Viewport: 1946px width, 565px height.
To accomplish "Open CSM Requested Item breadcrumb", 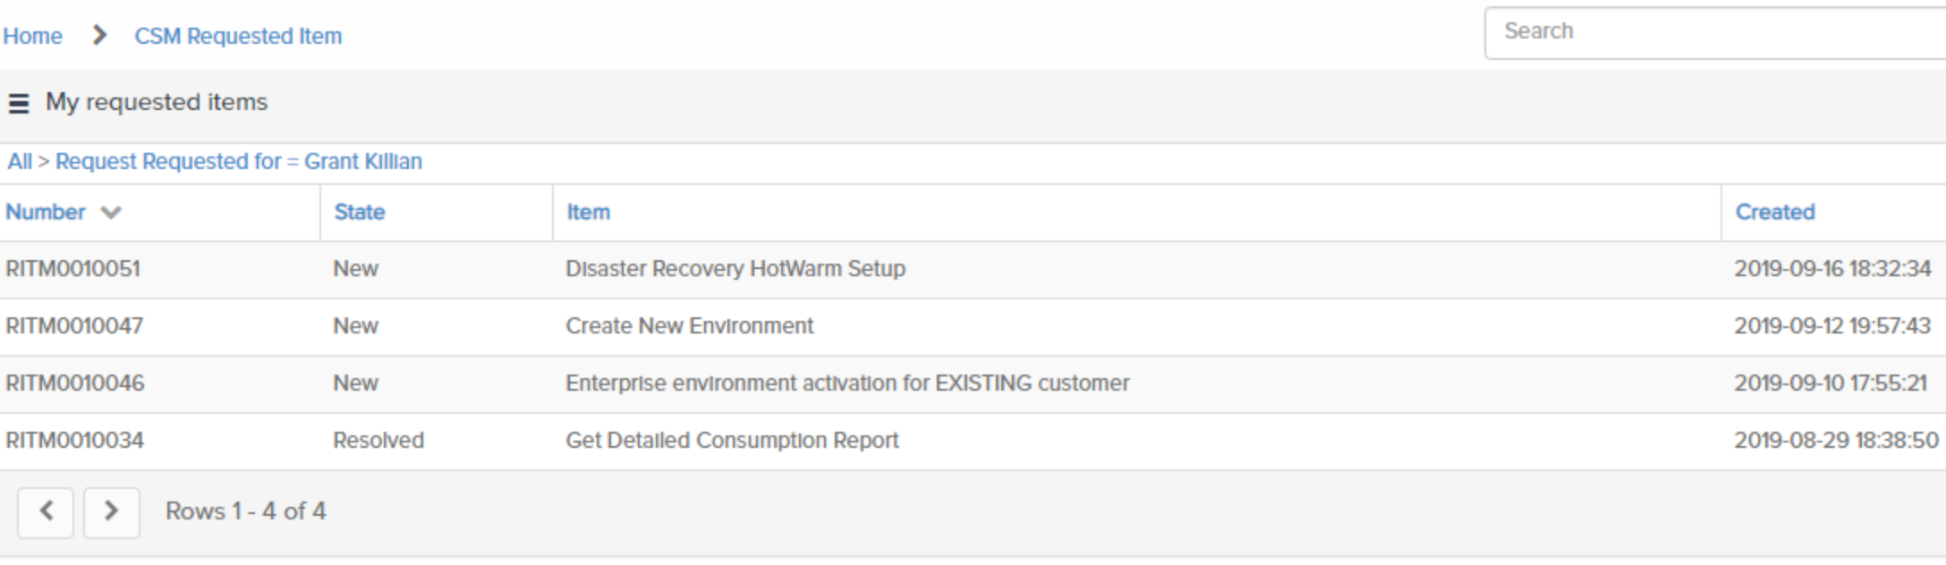I will tap(238, 37).
